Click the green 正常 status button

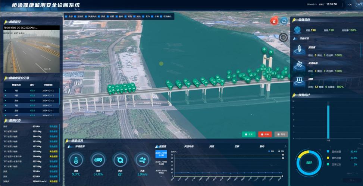(x=248, y=134)
